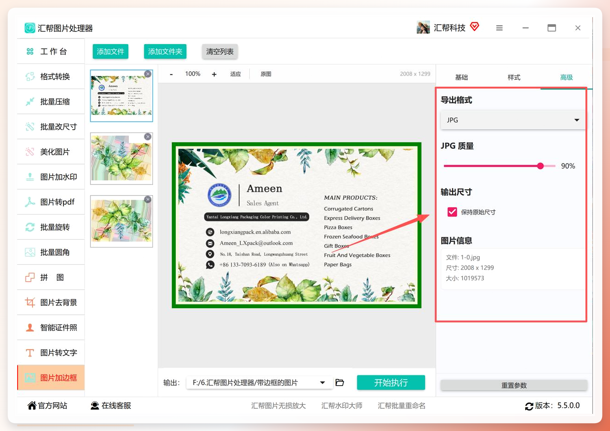Screen dimensions: 610x431
Task: Open the 批量压缩 batch compress icon
Action: pos(30,101)
